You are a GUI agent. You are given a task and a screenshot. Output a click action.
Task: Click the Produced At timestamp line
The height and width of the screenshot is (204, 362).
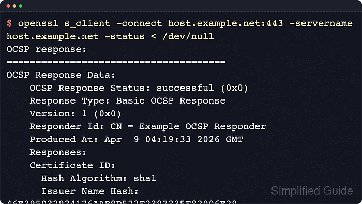(x=136, y=140)
